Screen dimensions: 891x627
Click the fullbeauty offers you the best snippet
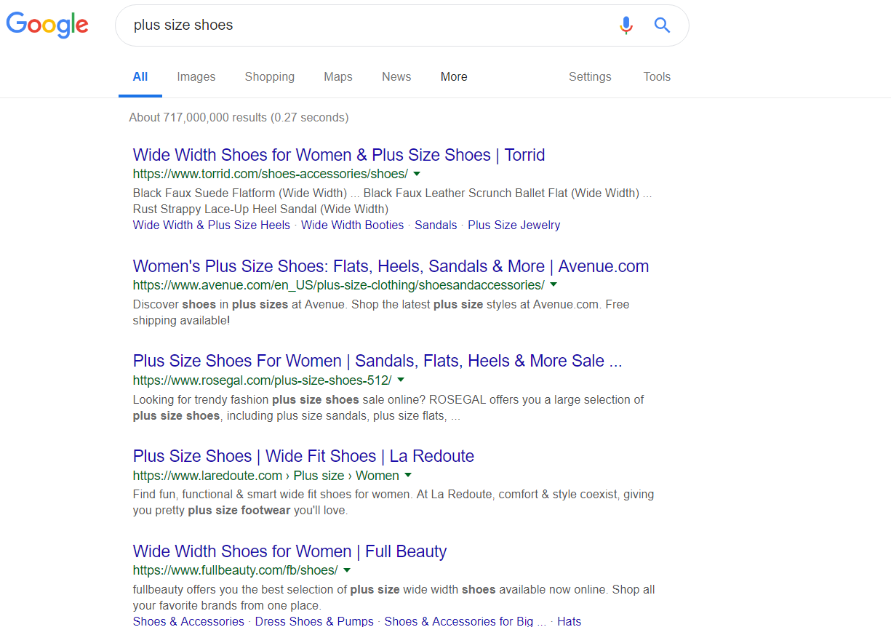click(394, 597)
